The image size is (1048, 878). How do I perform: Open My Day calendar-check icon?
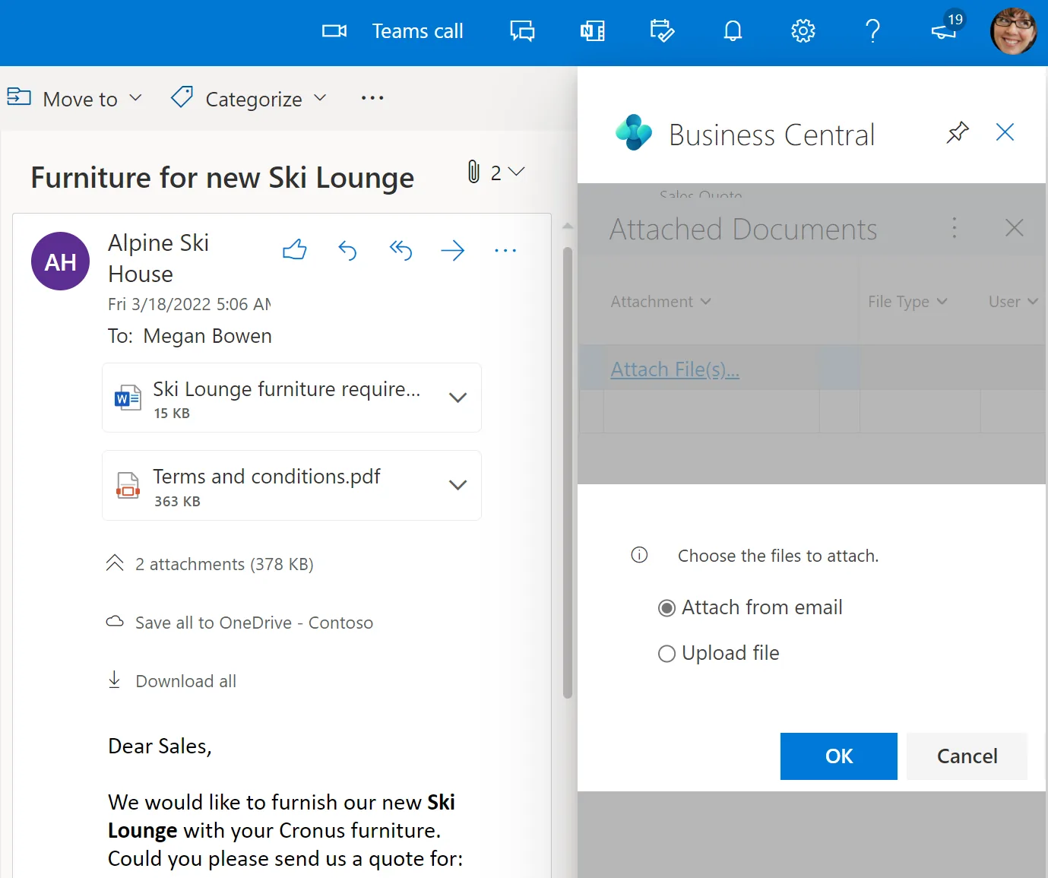tap(662, 31)
